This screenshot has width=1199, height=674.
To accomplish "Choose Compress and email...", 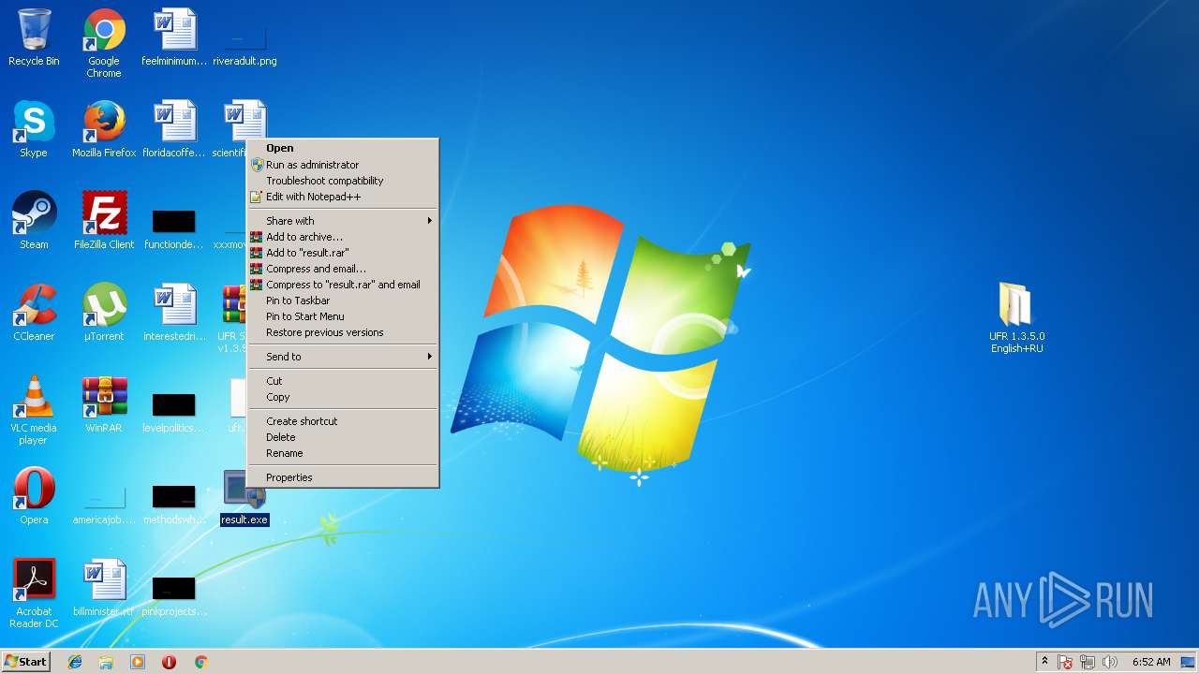I will coord(343,269).
